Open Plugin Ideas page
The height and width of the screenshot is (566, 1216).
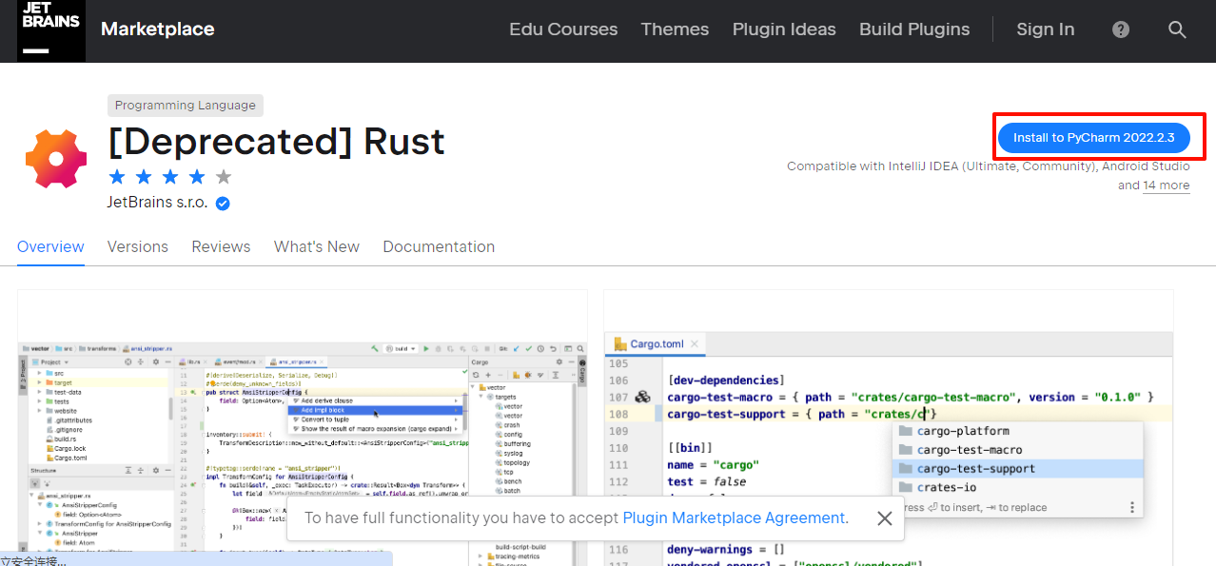coord(784,29)
